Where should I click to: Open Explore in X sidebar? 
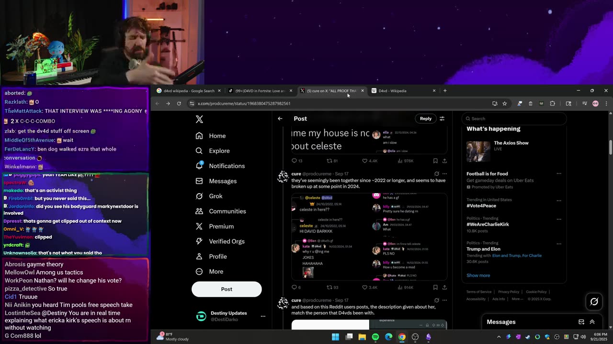tap(213, 150)
